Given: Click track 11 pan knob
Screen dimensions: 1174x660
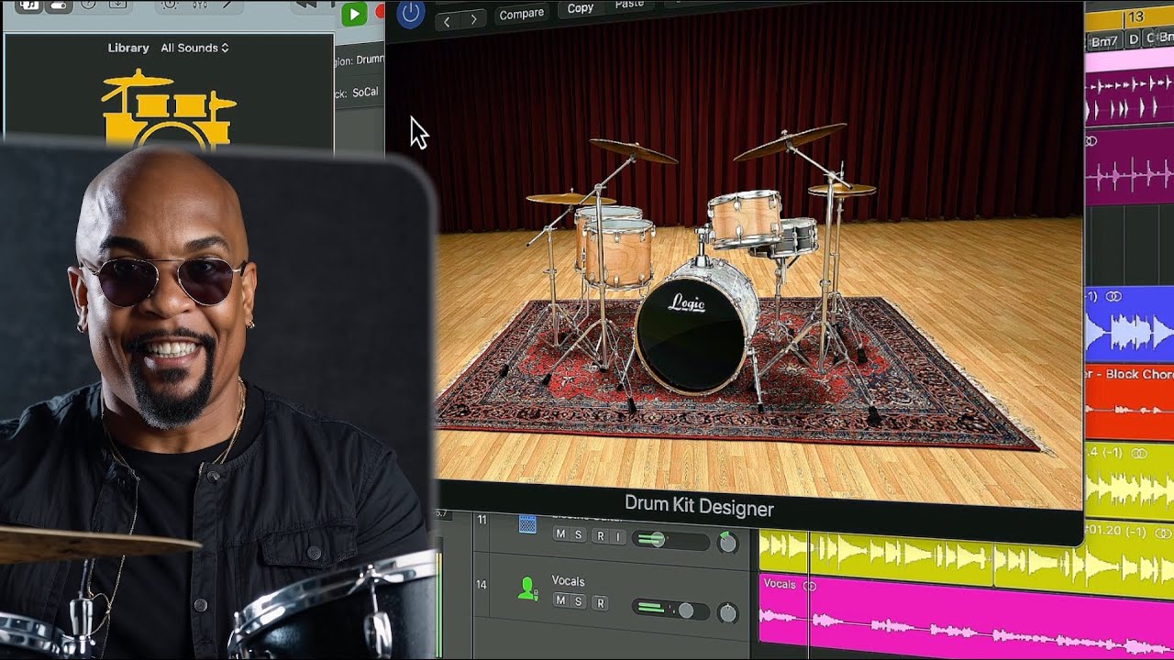Looking at the screenshot, I should pyautogui.click(x=727, y=543).
